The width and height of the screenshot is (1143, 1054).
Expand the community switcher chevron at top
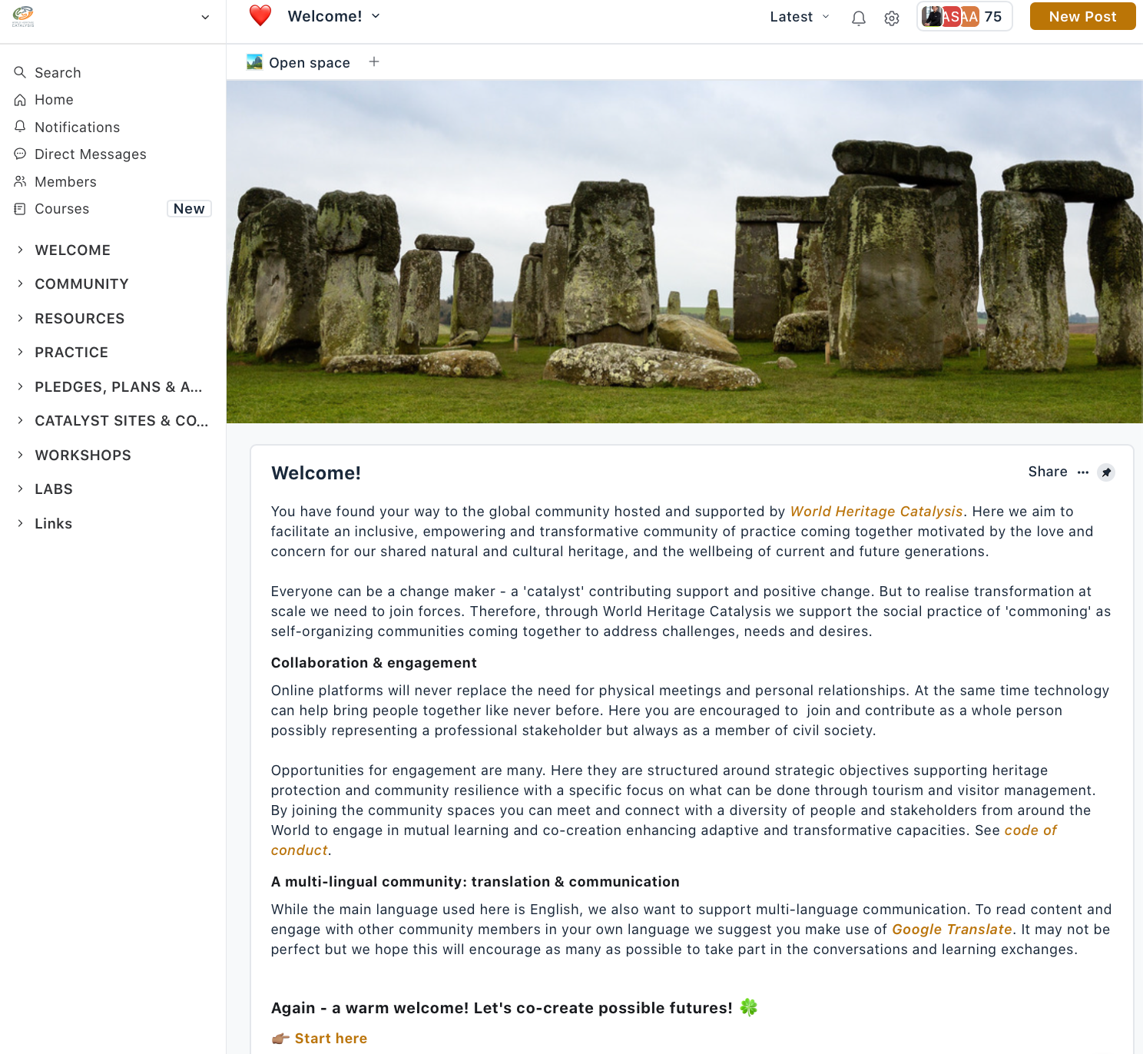(x=205, y=17)
